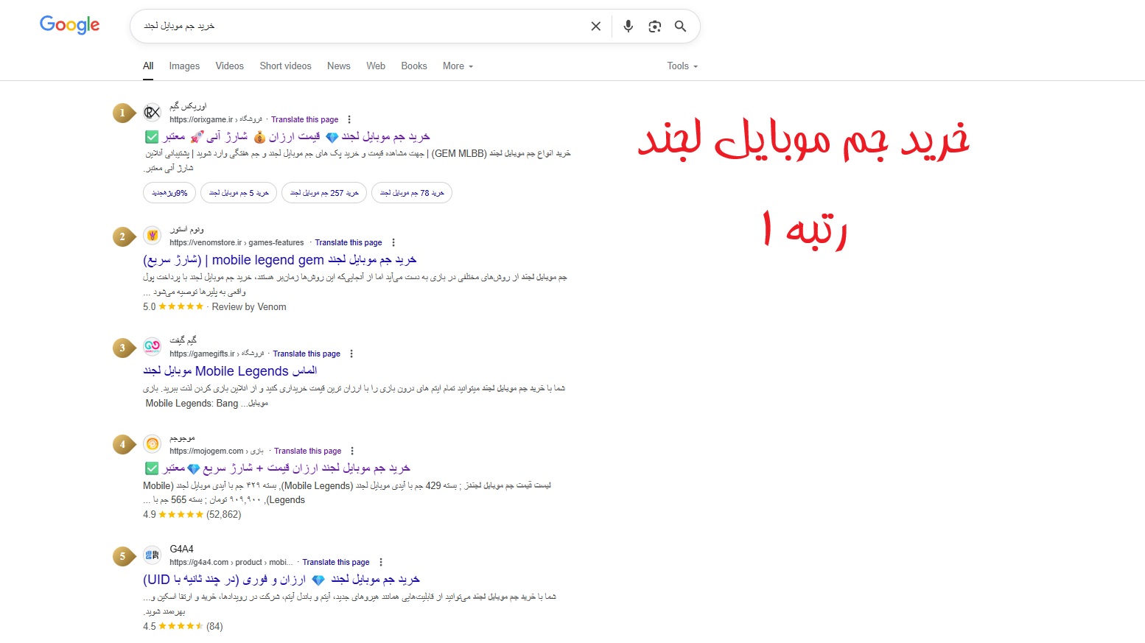Open the Mobile Legends gamegifts title link
The width and height of the screenshot is (1145, 643).
230,371
